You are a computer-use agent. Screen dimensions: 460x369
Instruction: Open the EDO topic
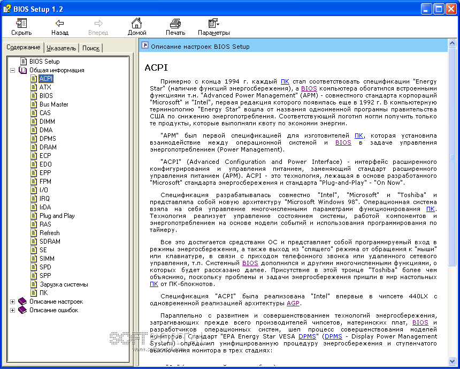pos(45,164)
